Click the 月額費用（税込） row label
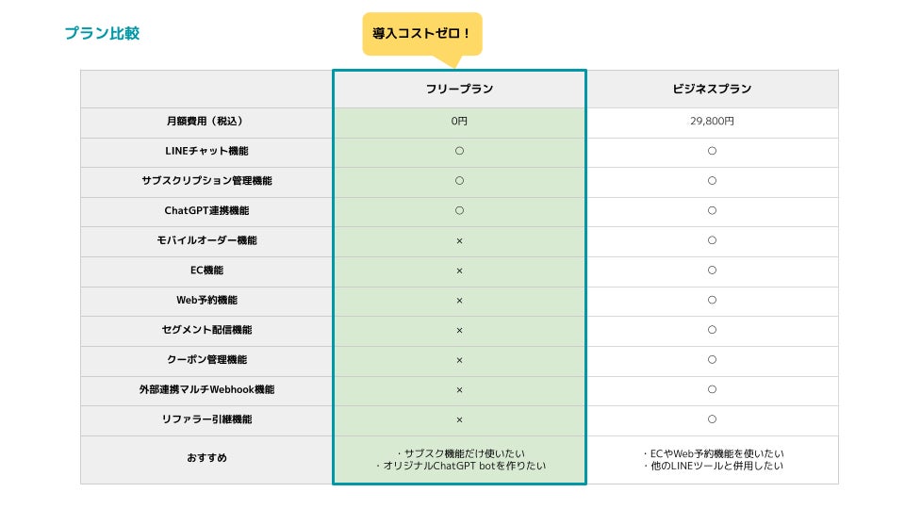905x509 pixels. click(206, 122)
